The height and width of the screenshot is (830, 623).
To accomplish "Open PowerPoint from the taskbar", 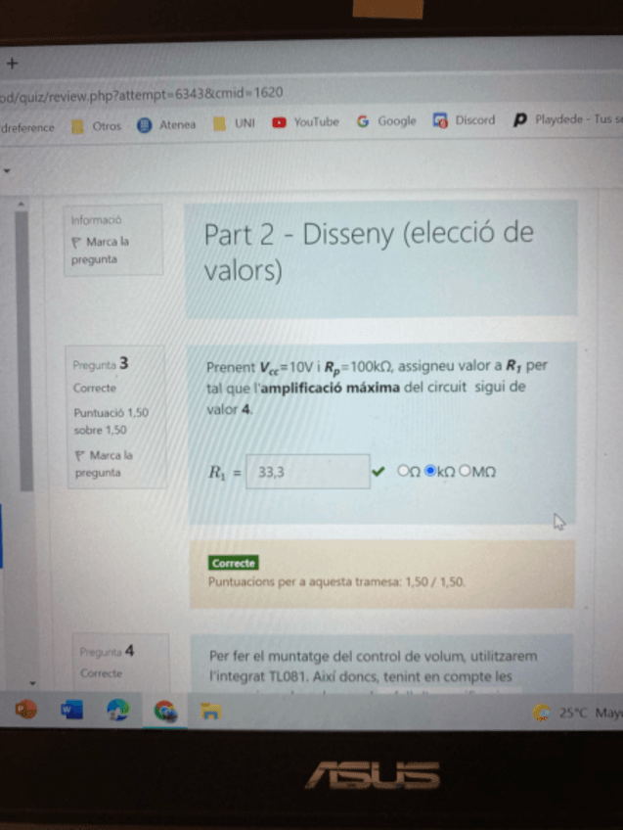I will coord(25,710).
